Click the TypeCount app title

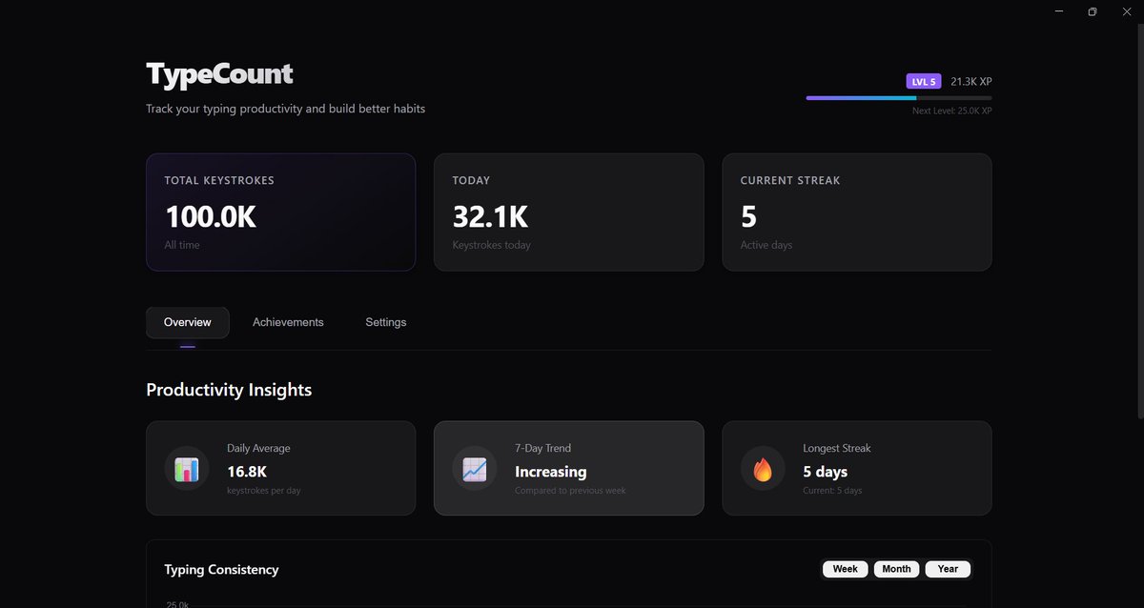pos(219,73)
